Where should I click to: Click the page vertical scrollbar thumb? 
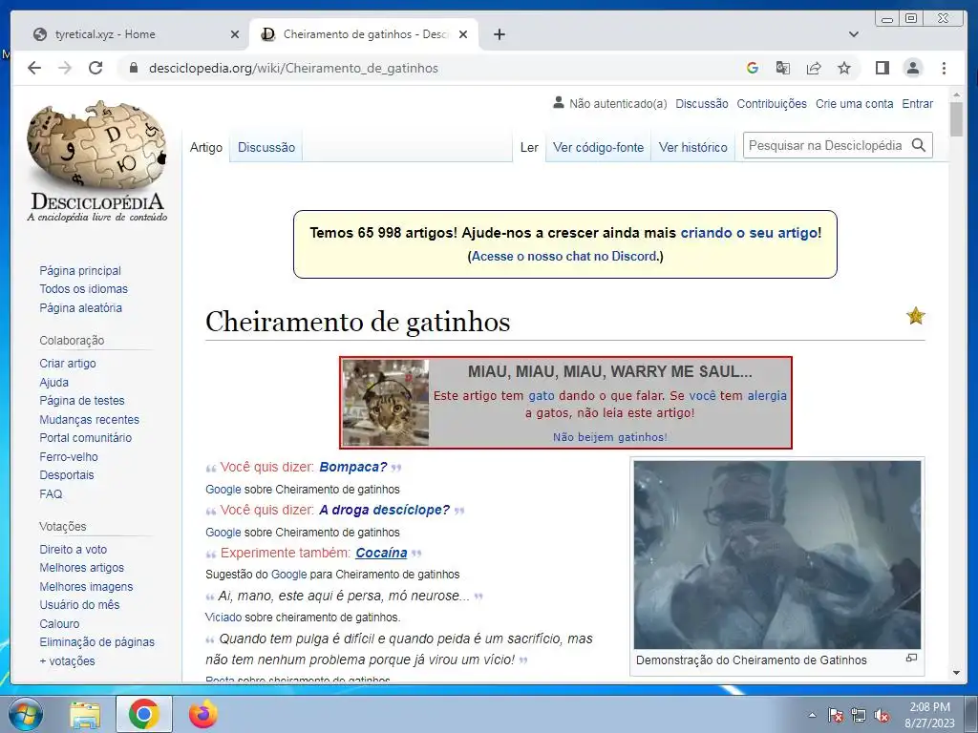956,119
